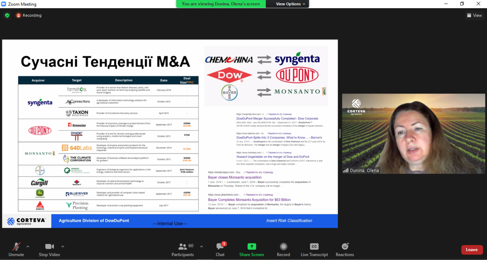Open View Options dropdown
487x260 pixels.
291,4
